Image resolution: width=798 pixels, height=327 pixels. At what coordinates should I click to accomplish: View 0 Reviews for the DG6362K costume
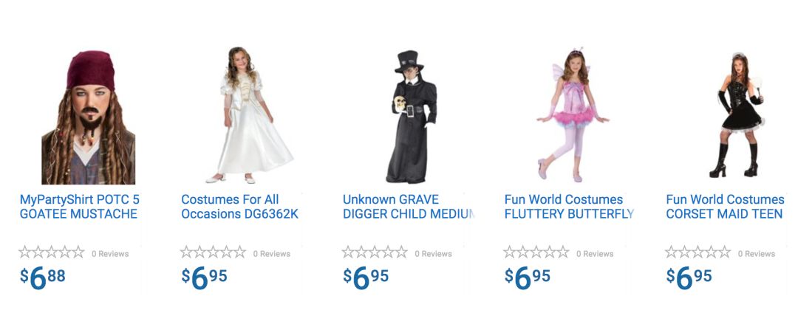pos(271,254)
